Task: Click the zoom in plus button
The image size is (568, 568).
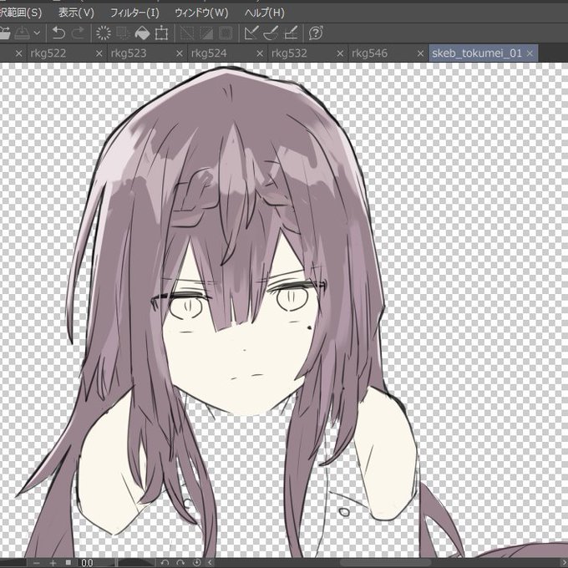Action: 53,562
